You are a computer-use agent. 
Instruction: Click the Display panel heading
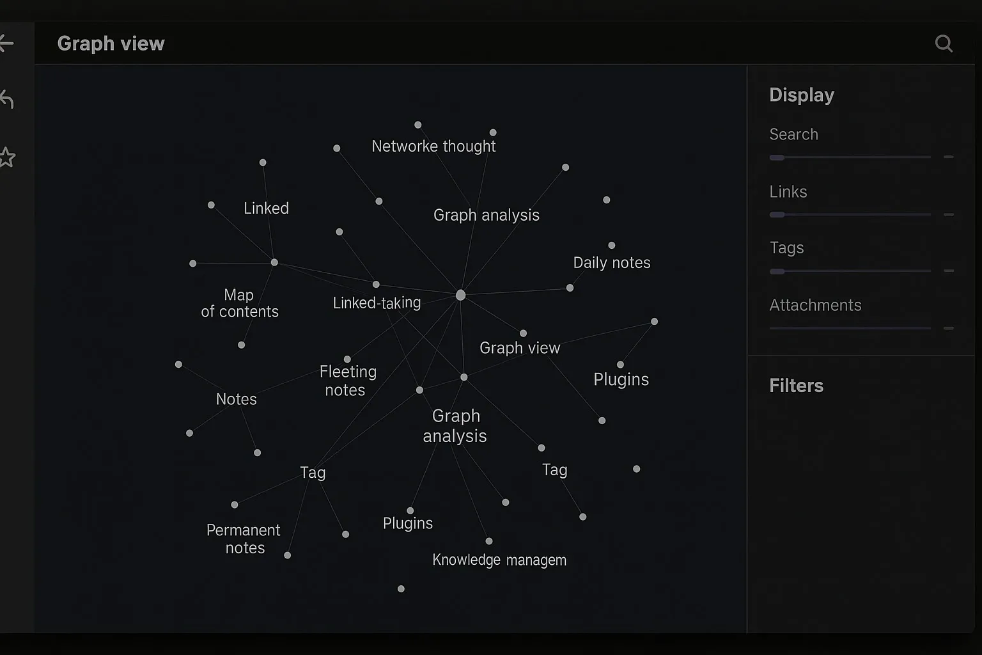(802, 95)
